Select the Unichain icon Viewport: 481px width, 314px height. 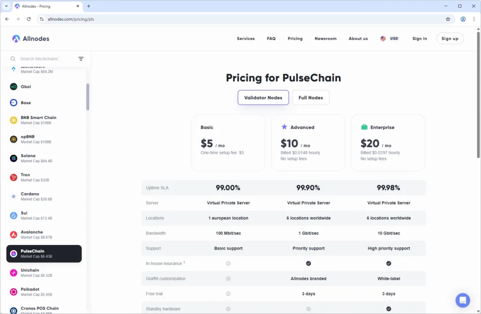14,273
